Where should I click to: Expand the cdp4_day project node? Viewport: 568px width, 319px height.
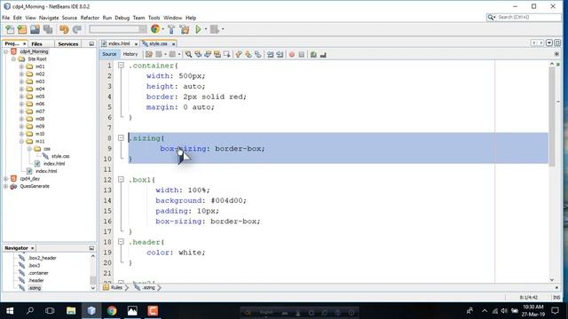tap(5, 179)
